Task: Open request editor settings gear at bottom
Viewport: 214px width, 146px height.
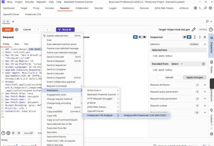Action: click(8, 133)
